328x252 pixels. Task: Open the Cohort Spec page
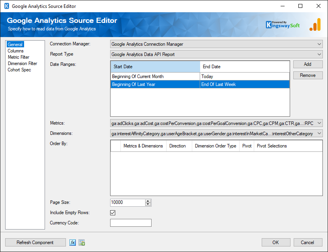click(19, 70)
